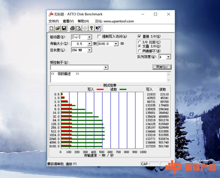
Task: Toggle the 直接 I/O checkbox
Action: click(139, 37)
